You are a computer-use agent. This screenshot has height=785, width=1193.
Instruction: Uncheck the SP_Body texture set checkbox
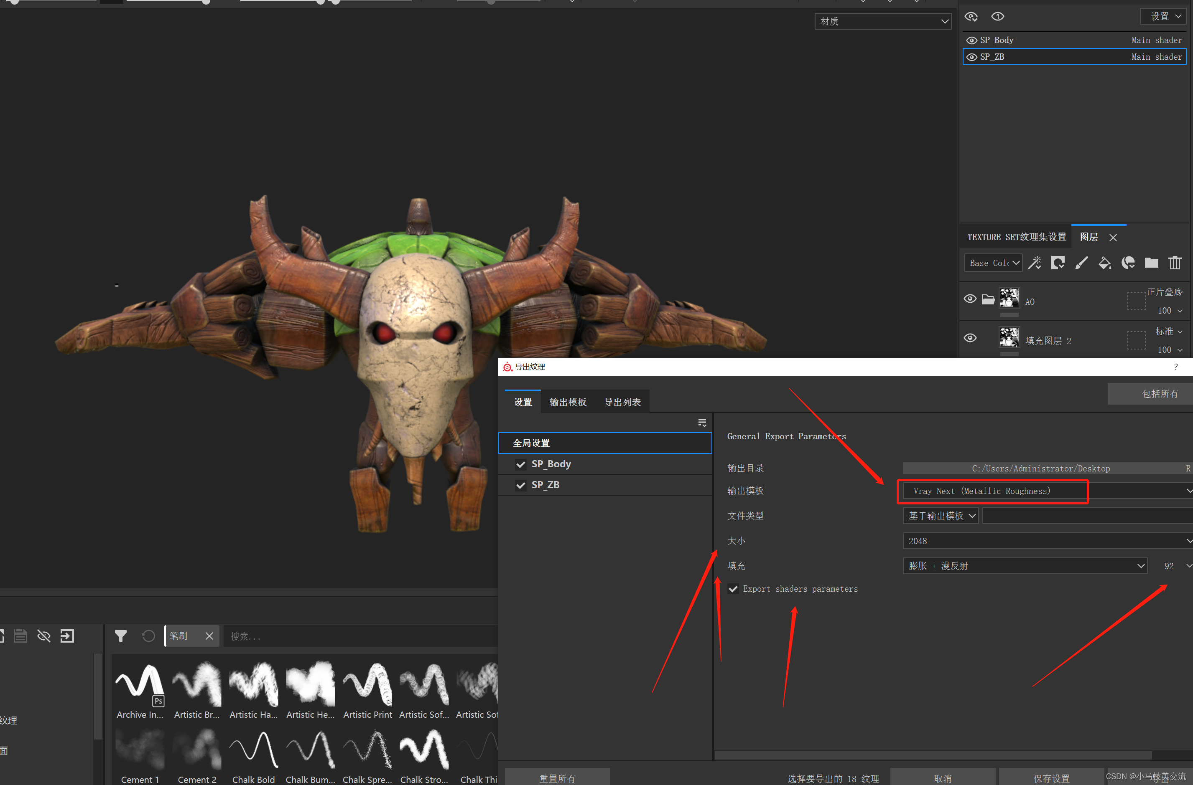point(521,464)
